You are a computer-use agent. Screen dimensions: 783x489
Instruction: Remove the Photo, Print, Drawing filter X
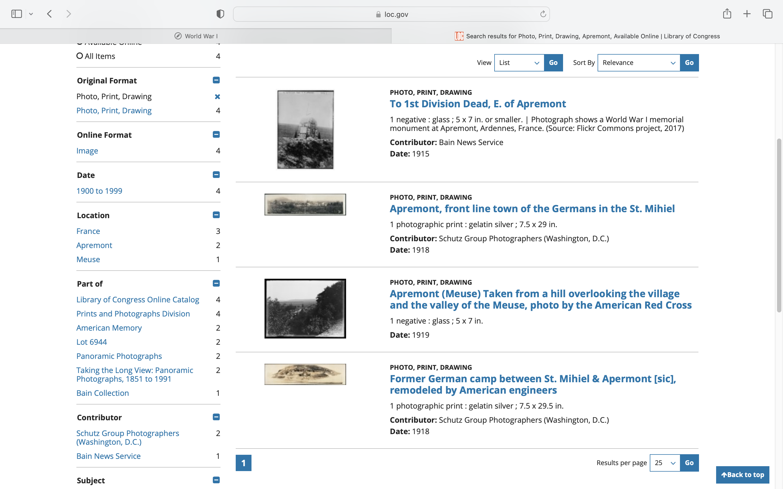[217, 96]
